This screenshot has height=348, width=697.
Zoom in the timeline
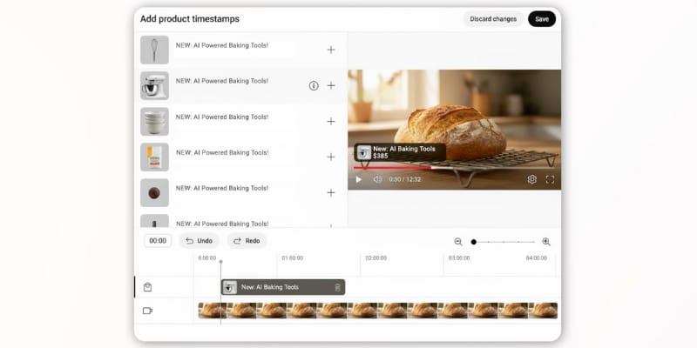pyautogui.click(x=546, y=242)
